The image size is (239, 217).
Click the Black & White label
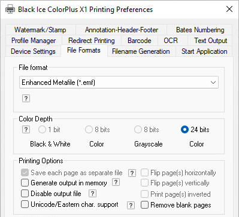tap(50, 144)
